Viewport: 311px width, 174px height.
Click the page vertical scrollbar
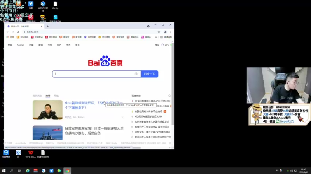pos(173,84)
